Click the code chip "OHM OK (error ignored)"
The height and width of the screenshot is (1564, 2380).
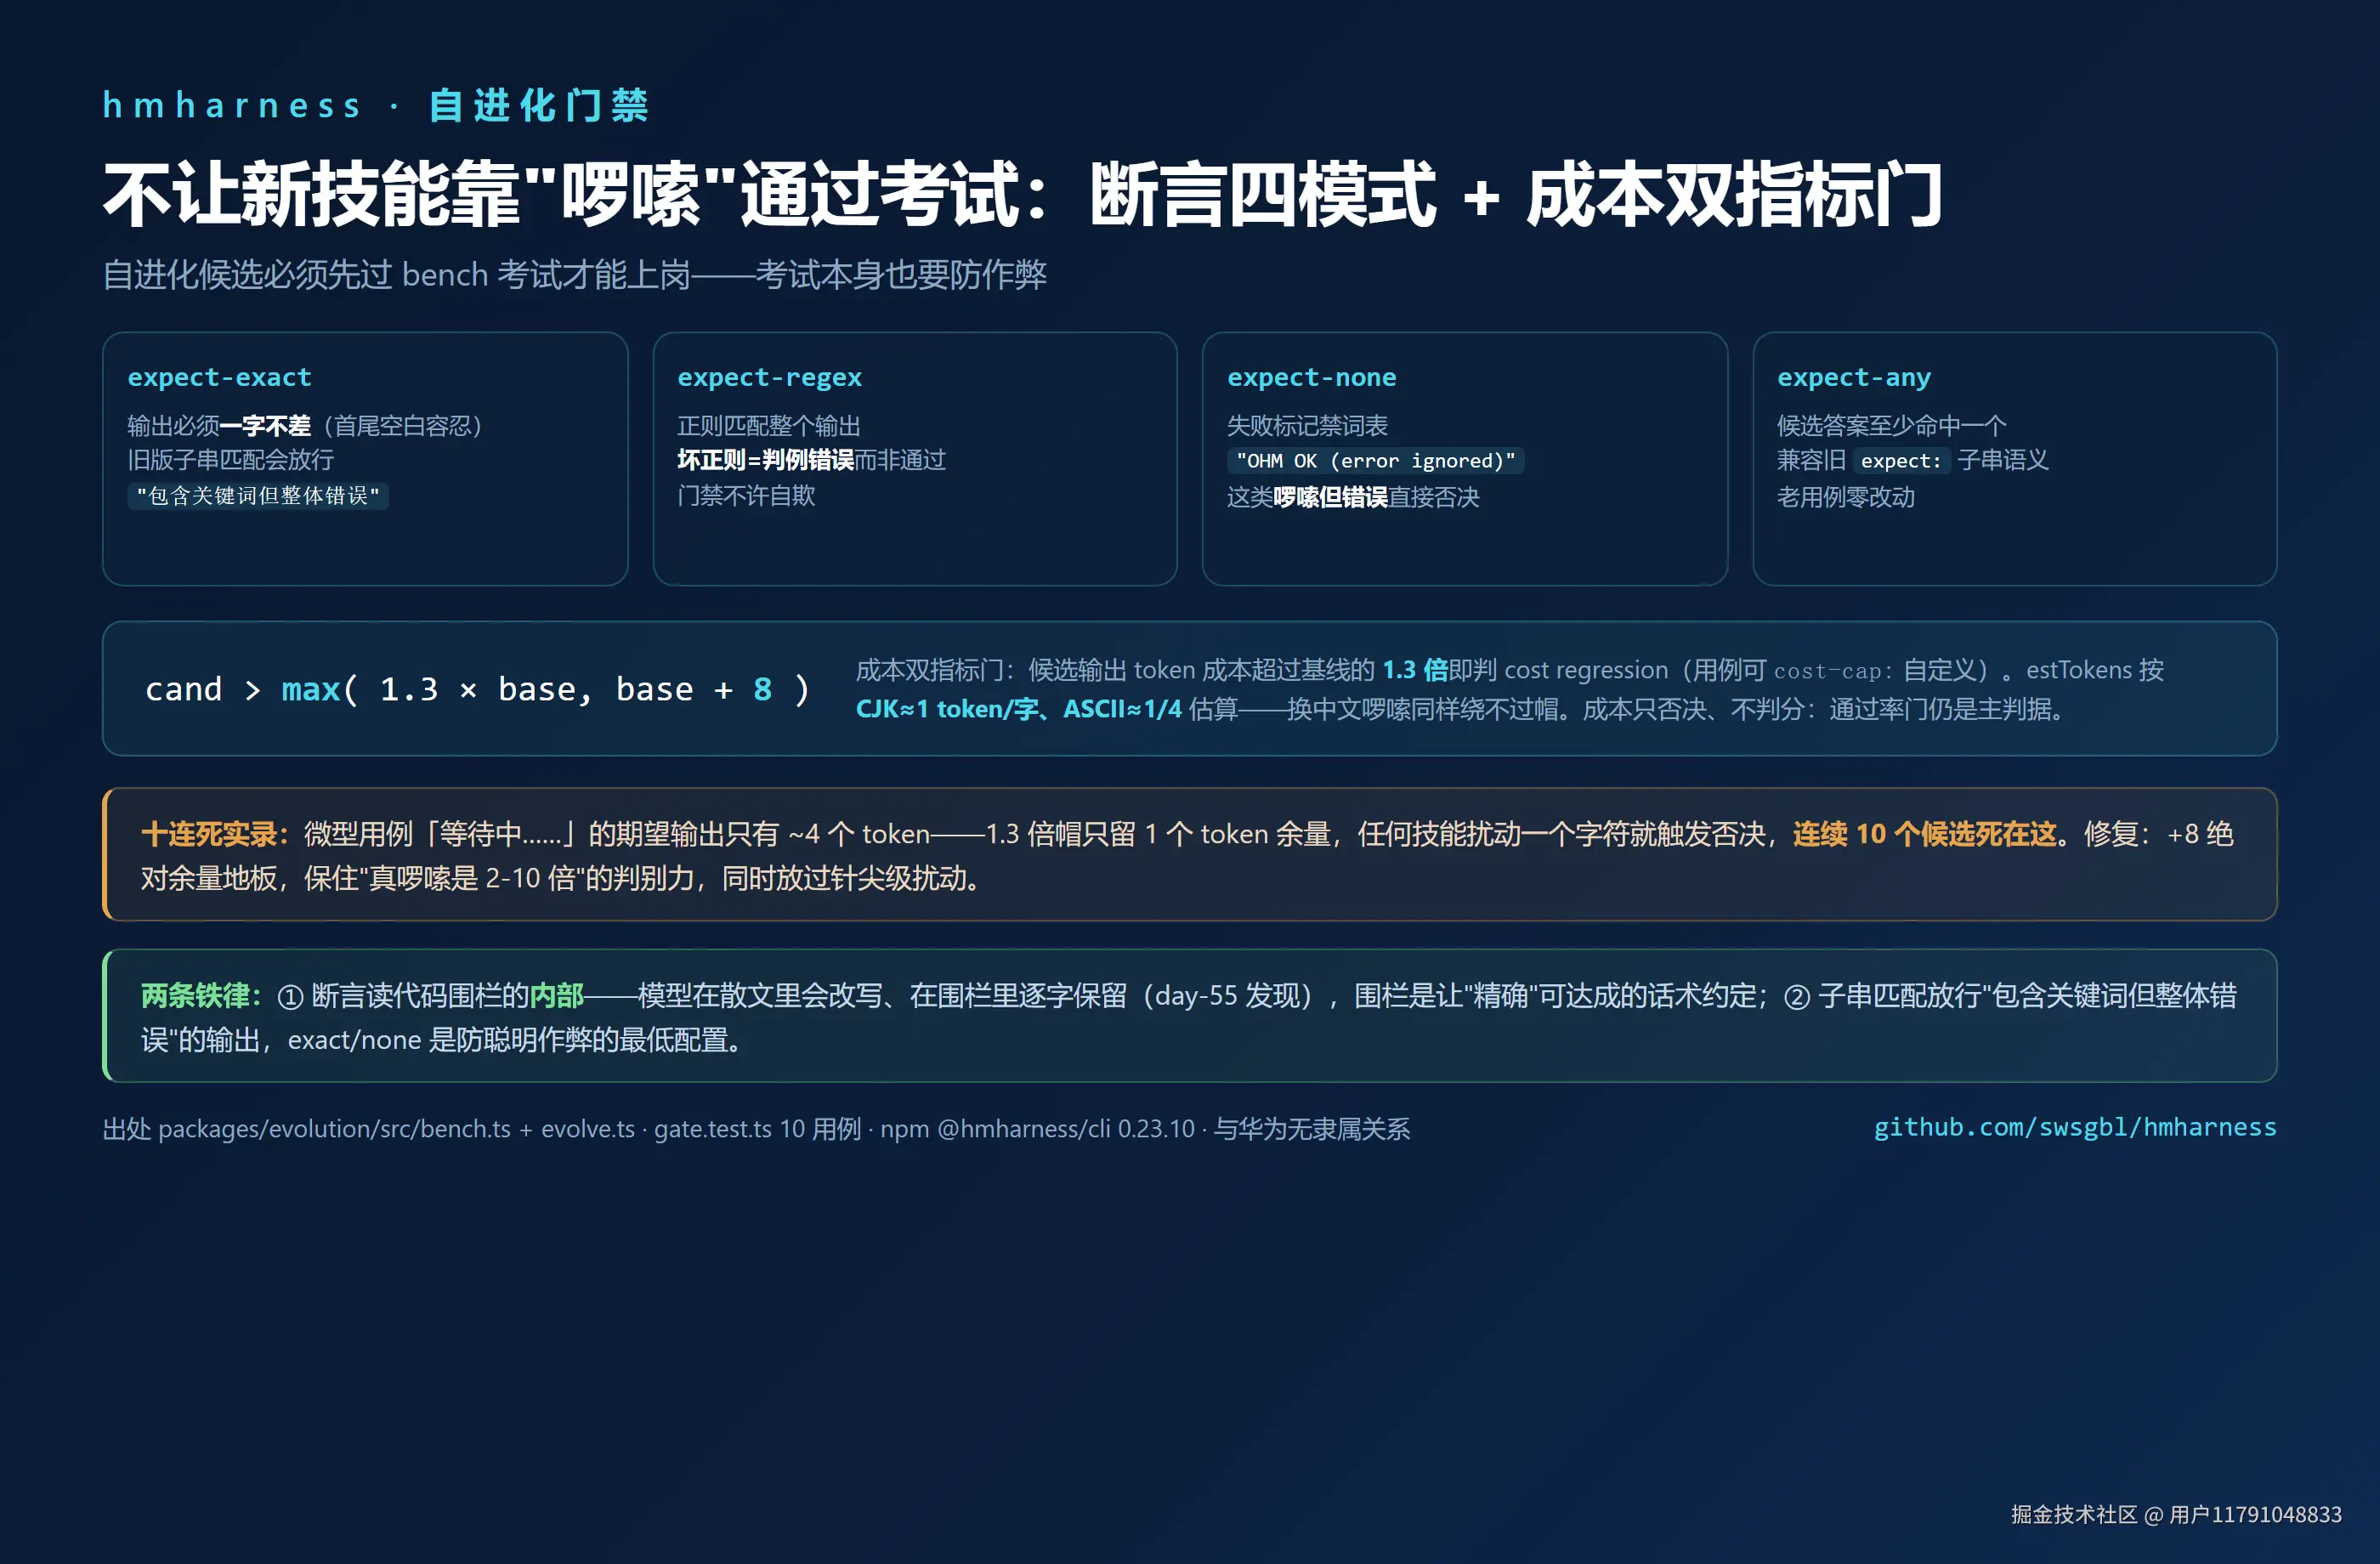[1375, 461]
